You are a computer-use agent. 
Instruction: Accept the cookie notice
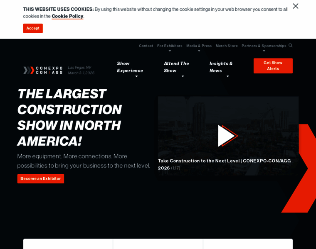coord(33,28)
